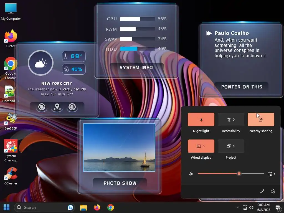The image size is (284, 213).
Task: Click the SYSTEM INFO button
Action: [x=136, y=68]
